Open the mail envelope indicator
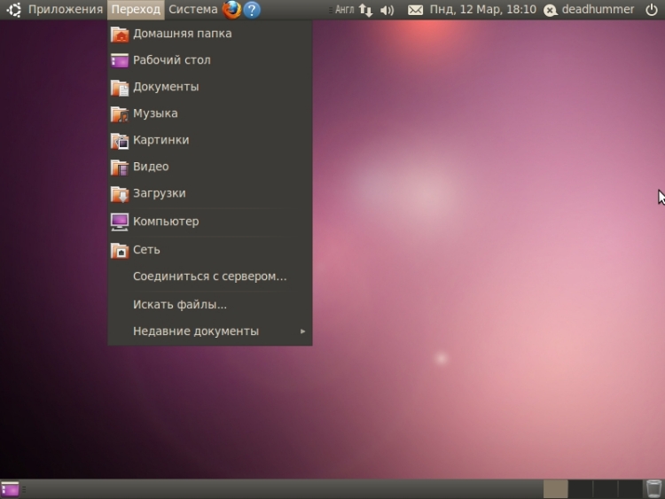This screenshot has height=499, width=665. pos(415,10)
